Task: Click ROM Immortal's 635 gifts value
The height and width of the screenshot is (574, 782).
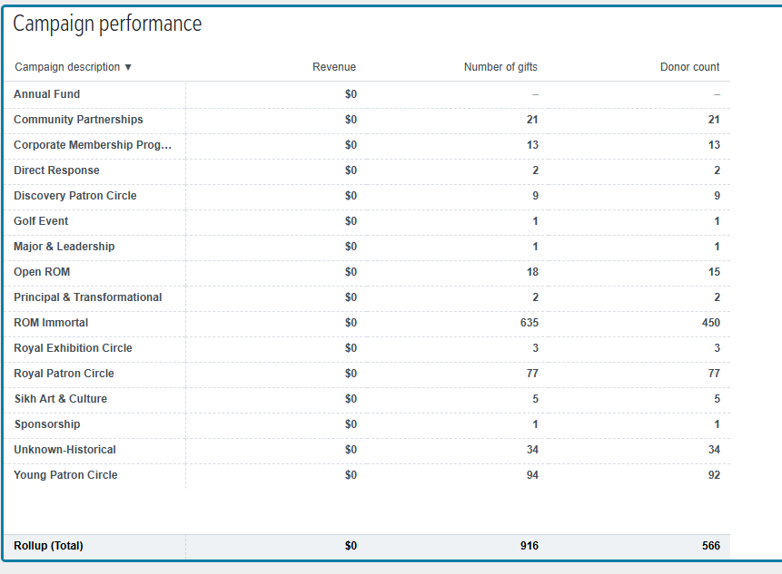Action: (530, 323)
